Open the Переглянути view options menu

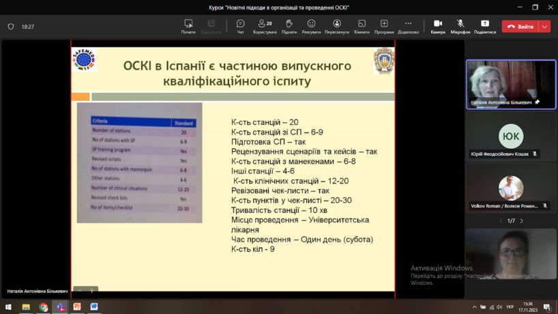tap(336, 26)
